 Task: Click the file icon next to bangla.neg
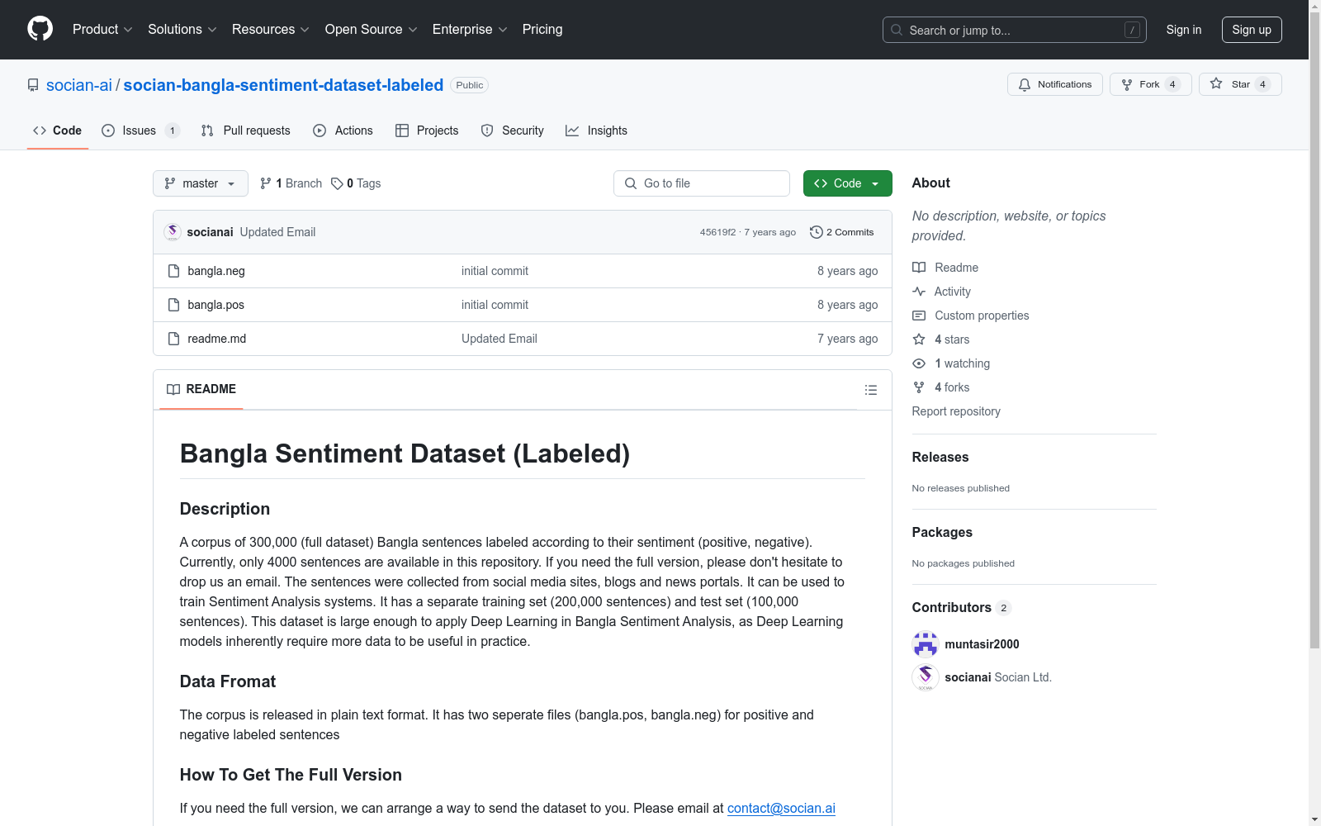(x=173, y=271)
